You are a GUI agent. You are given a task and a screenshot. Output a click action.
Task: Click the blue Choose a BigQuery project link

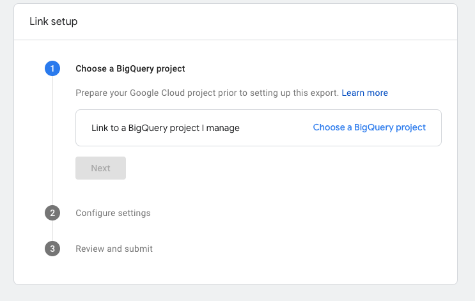(370, 127)
